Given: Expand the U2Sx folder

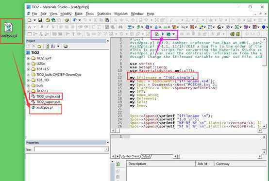Looking at the screenshot, I should coord(28,64).
